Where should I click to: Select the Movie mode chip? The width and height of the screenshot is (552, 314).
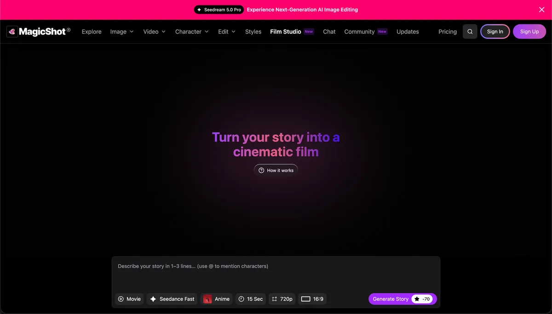click(x=129, y=299)
